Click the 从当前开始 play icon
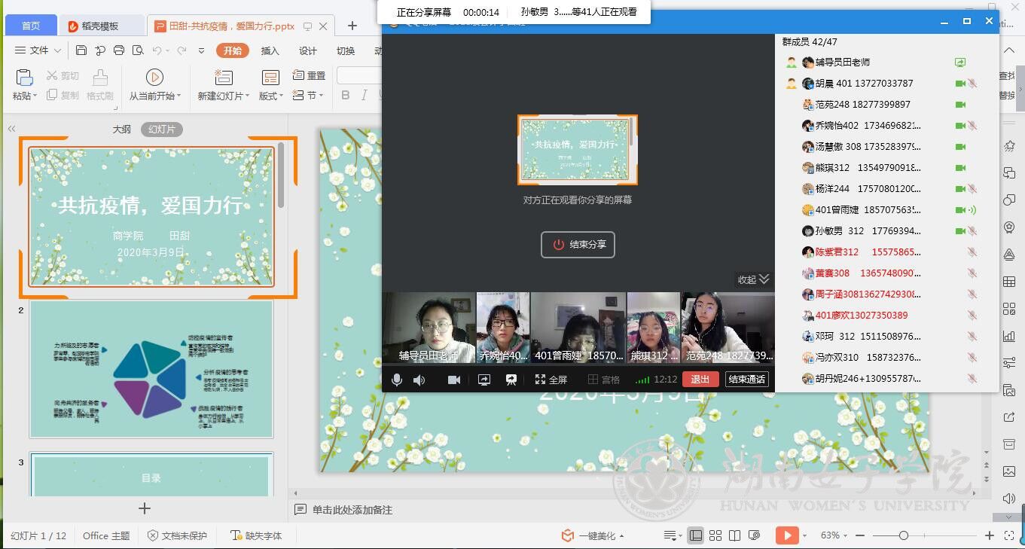Screen dimensions: 1025x549 point(154,77)
